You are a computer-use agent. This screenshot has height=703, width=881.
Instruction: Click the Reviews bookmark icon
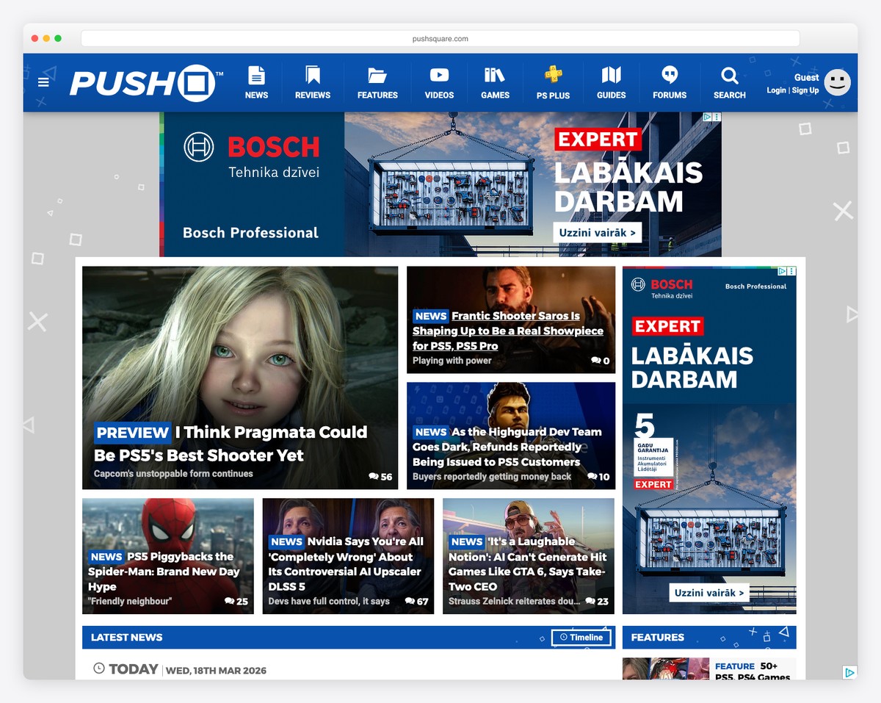(312, 75)
